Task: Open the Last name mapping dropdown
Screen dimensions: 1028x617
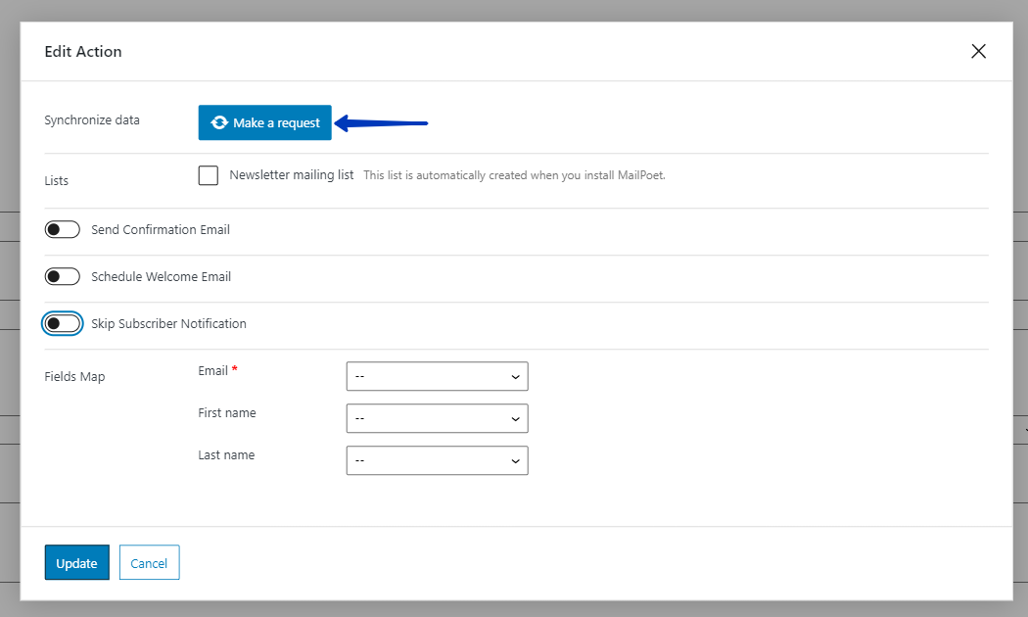Action: coord(437,460)
